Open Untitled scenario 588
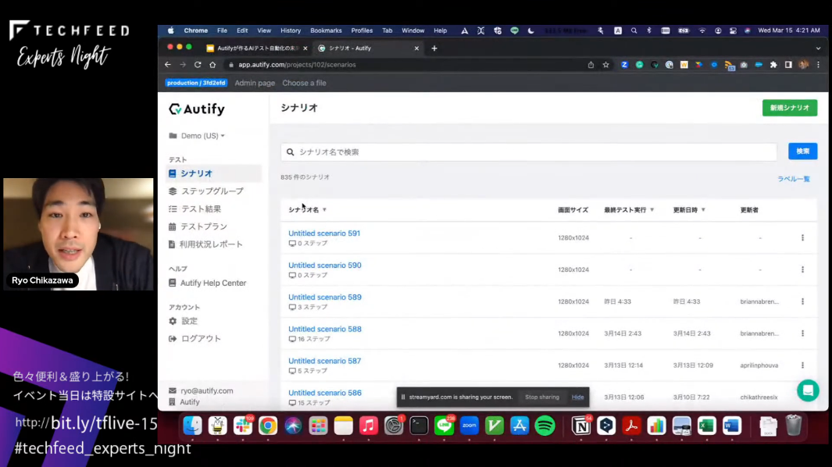The width and height of the screenshot is (832, 467). click(x=325, y=329)
